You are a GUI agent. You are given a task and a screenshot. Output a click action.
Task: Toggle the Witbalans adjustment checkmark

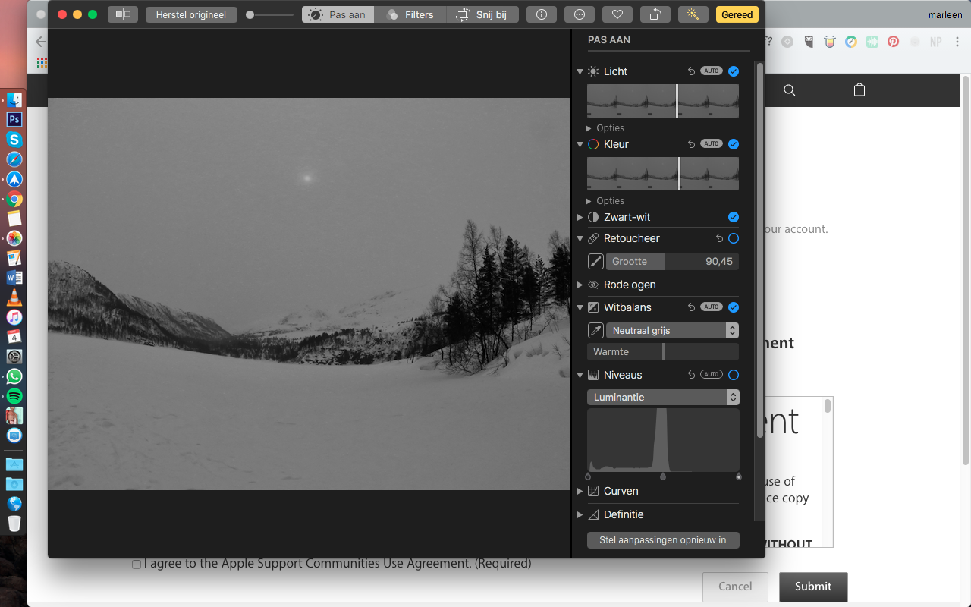734,307
